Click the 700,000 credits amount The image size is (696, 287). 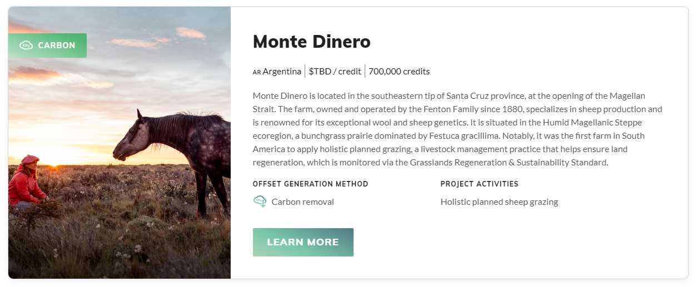[x=399, y=72]
